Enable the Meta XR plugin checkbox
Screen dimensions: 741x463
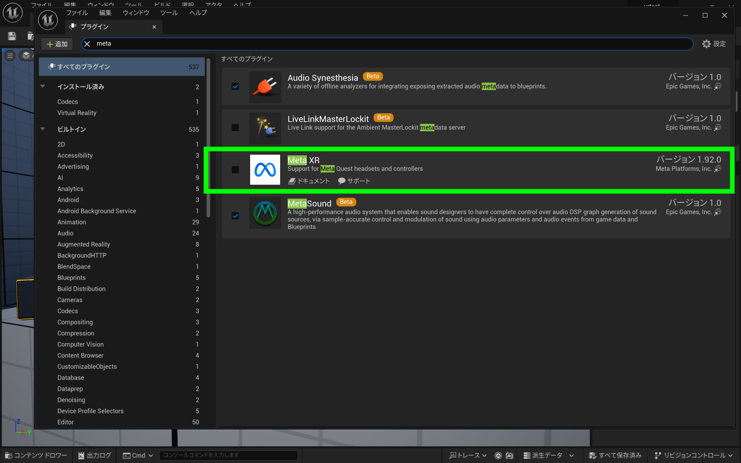click(235, 169)
